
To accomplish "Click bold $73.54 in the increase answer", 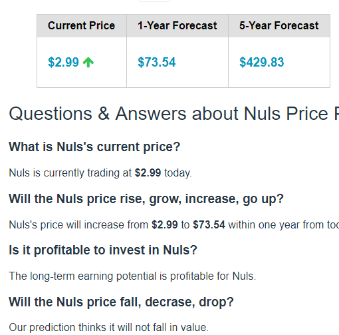I will [x=209, y=224].
